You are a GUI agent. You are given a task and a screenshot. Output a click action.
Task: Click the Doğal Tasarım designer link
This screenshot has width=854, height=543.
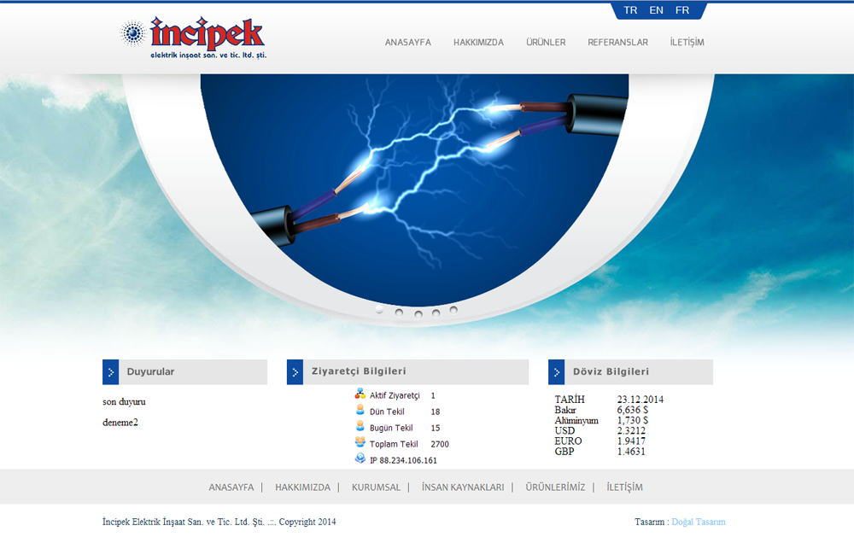click(698, 522)
